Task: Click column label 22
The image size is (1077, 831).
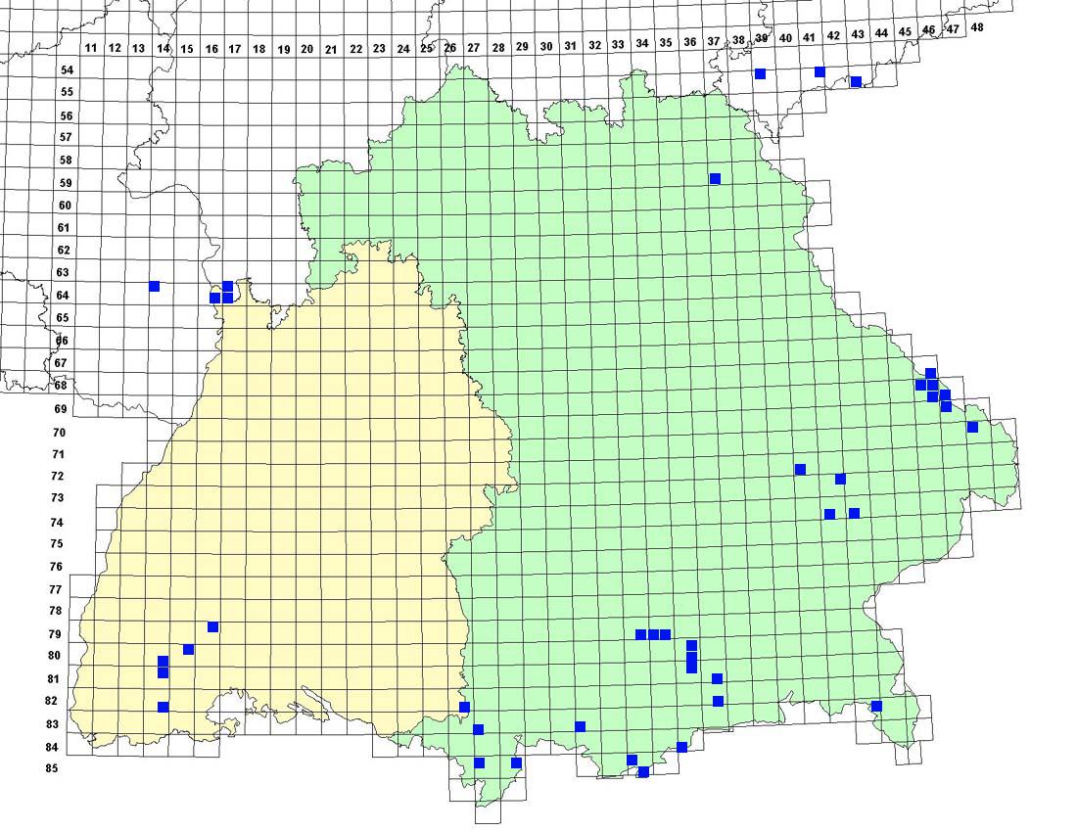Action: tap(355, 49)
